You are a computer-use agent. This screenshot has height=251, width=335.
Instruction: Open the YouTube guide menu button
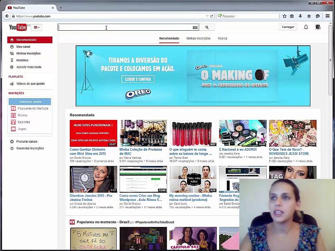[37, 27]
